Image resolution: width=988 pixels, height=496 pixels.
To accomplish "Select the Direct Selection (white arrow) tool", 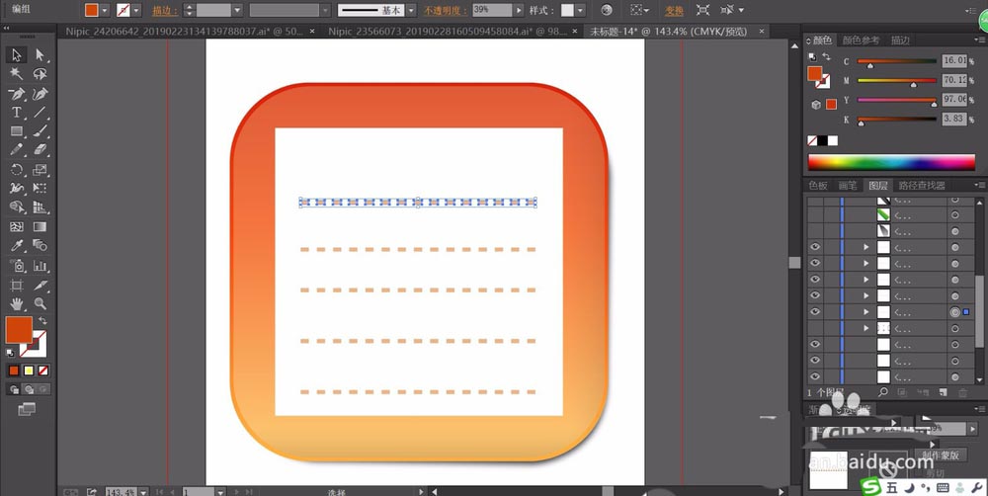I will (x=40, y=55).
